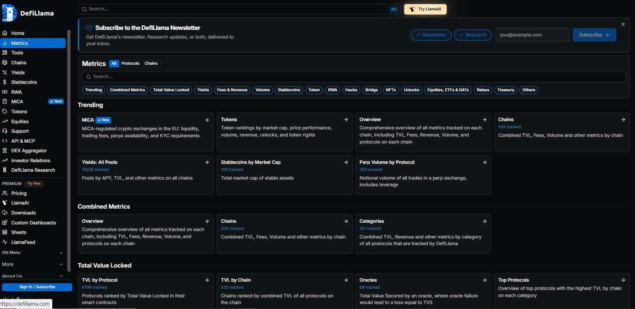635x309 pixels.
Task: Toggle the Total Value Locked filter chip
Action: 171,90
